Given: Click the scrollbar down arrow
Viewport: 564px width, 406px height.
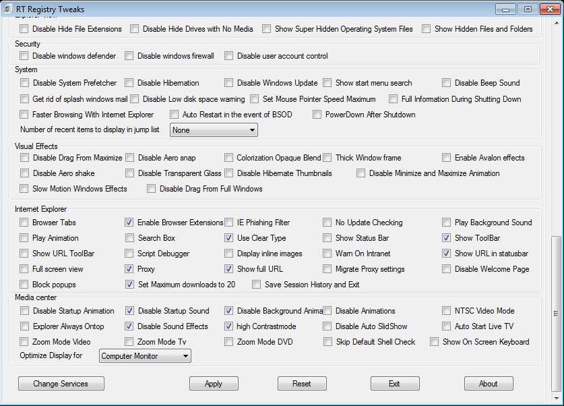Looking at the screenshot, I should click(556, 397).
